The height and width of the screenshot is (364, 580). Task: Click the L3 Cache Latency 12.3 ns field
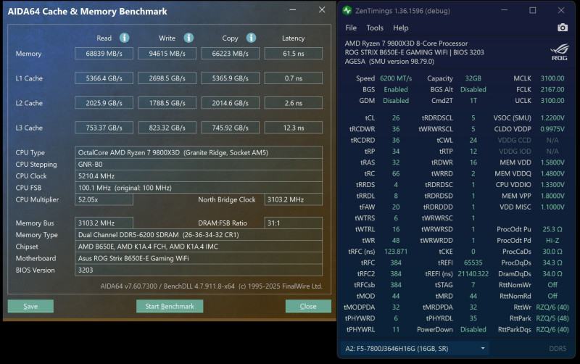pyautogui.click(x=294, y=128)
